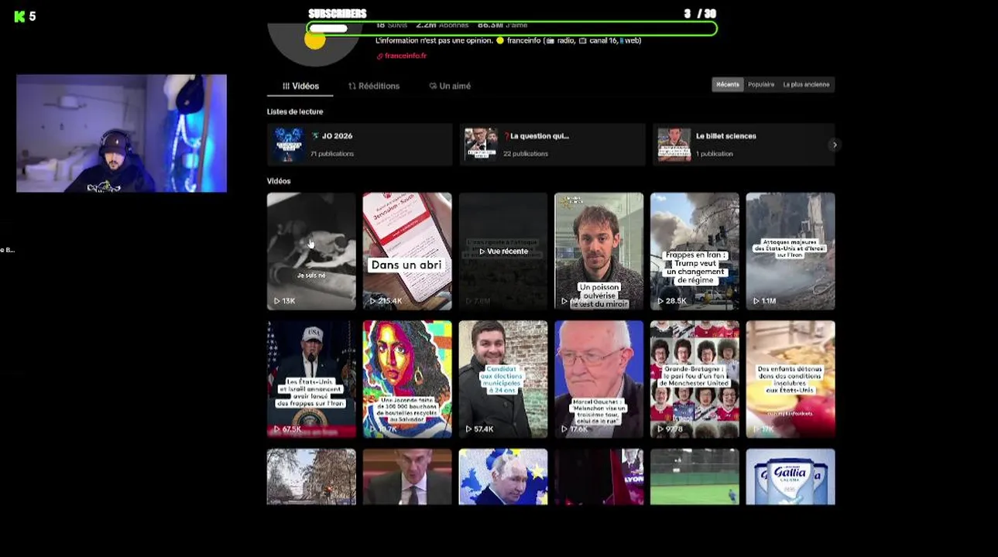Open the Un aimé tab
The width and height of the screenshot is (998, 557).
click(x=450, y=86)
